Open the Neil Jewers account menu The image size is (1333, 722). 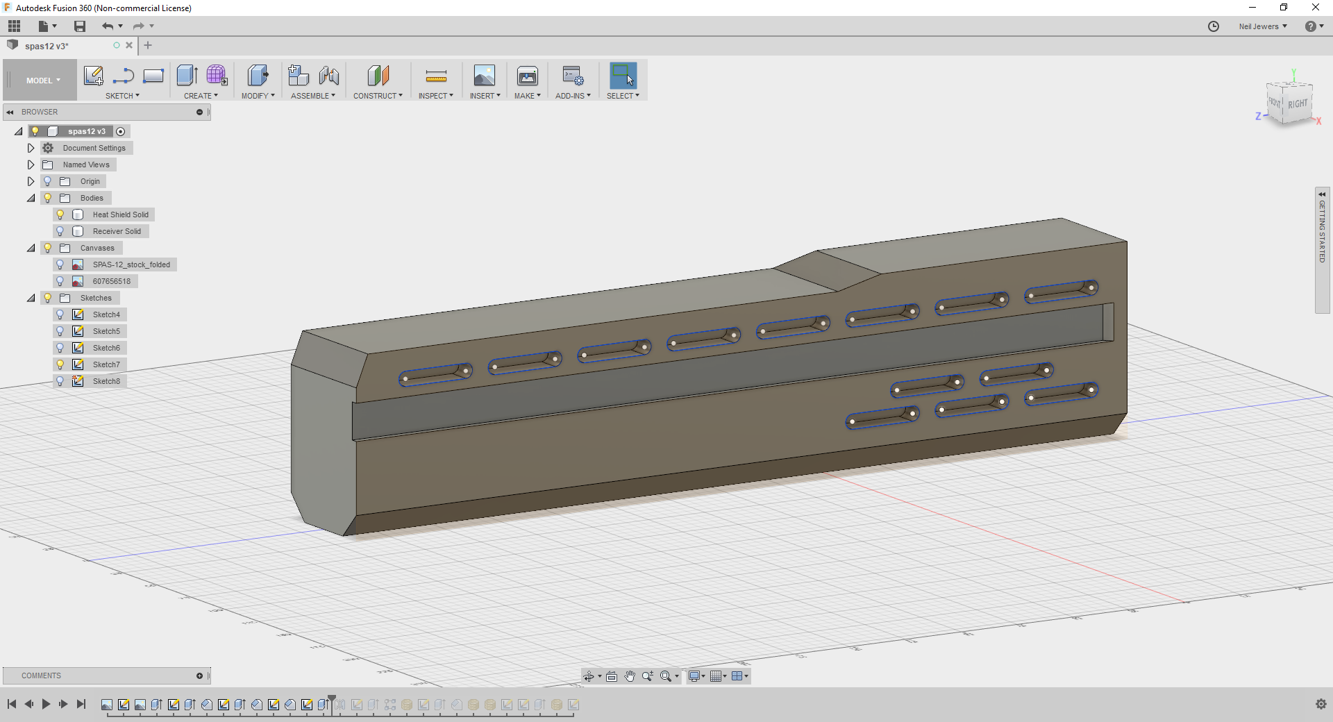click(1263, 26)
